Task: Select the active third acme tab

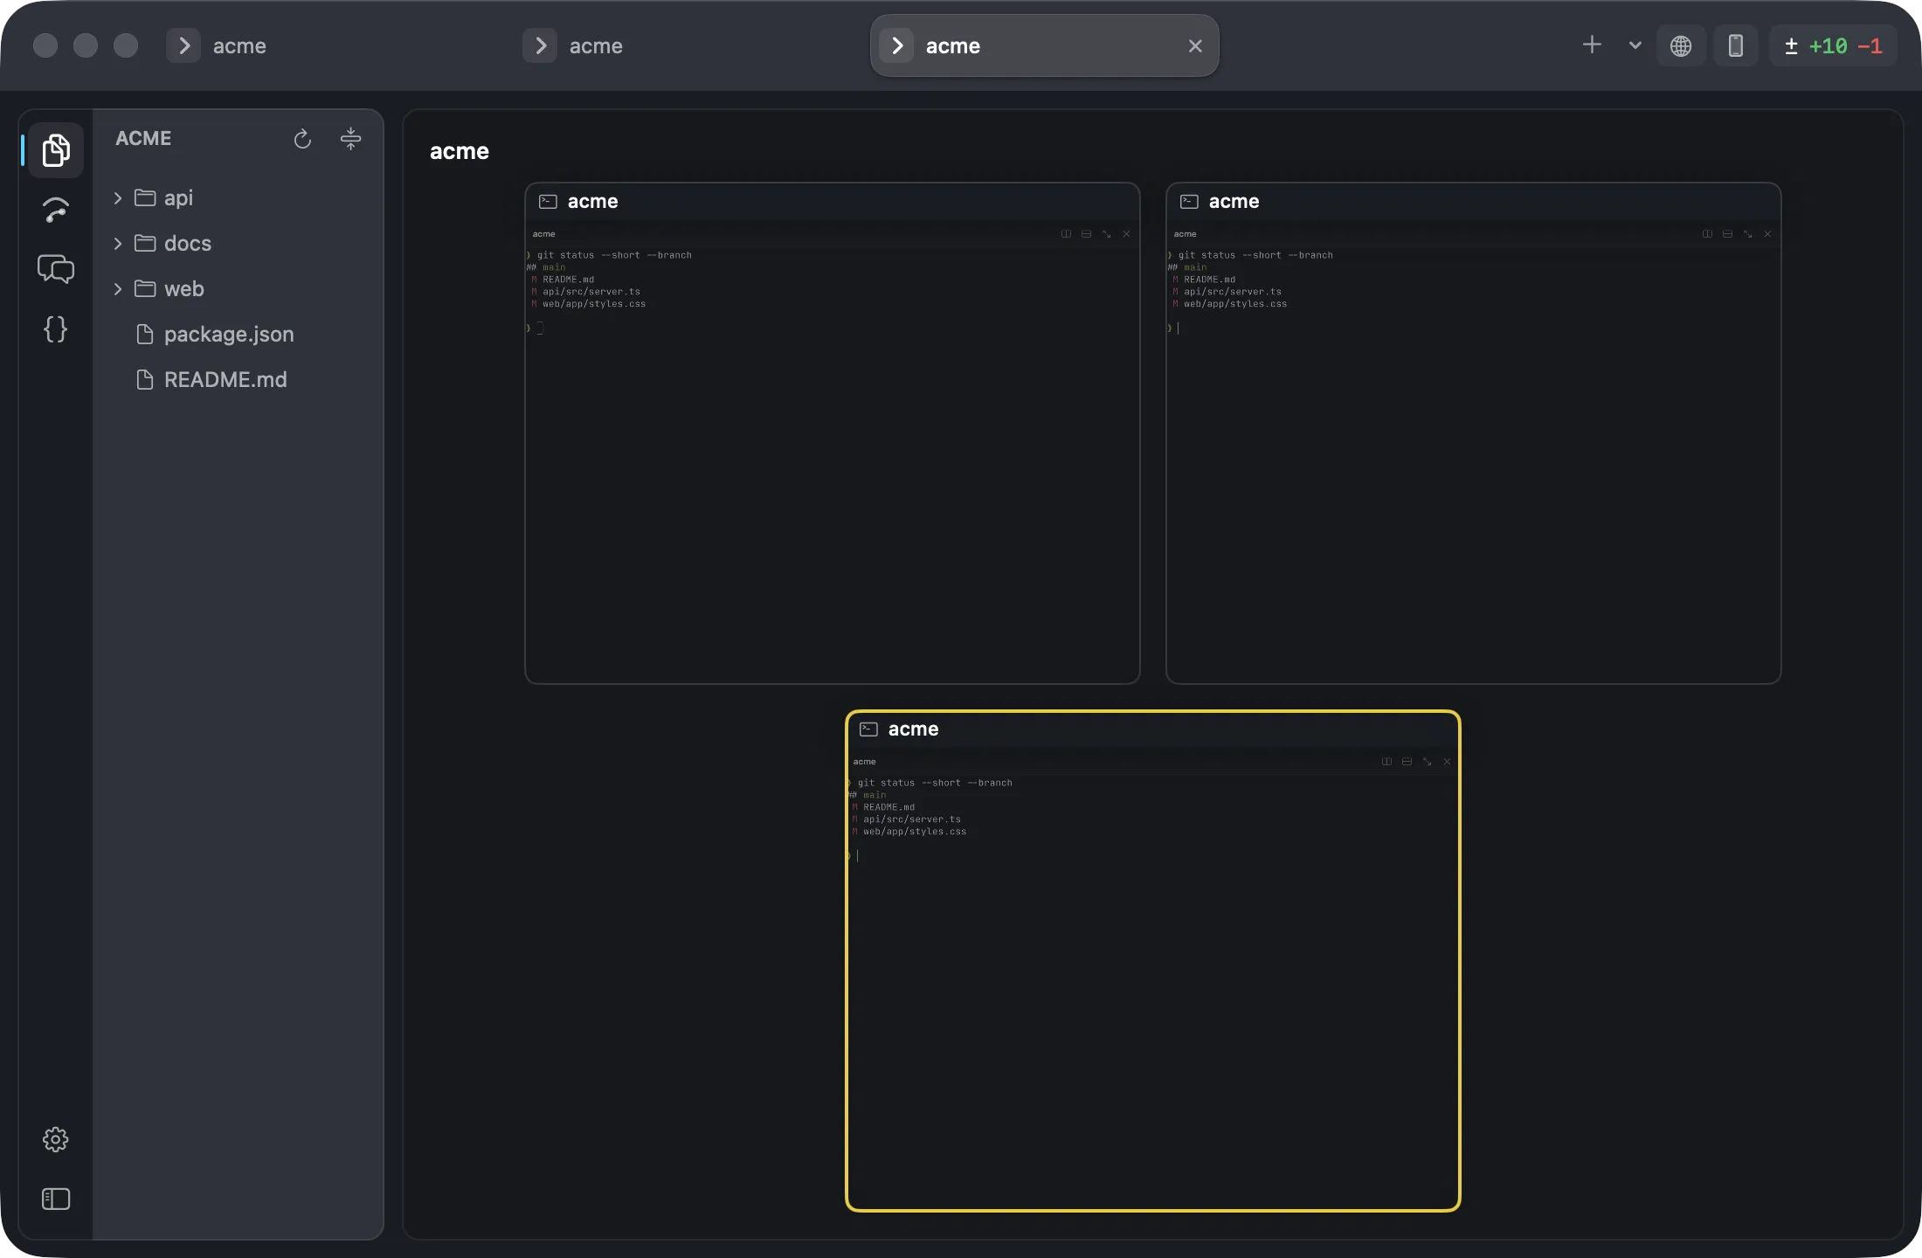Action: coord(1044,45)
